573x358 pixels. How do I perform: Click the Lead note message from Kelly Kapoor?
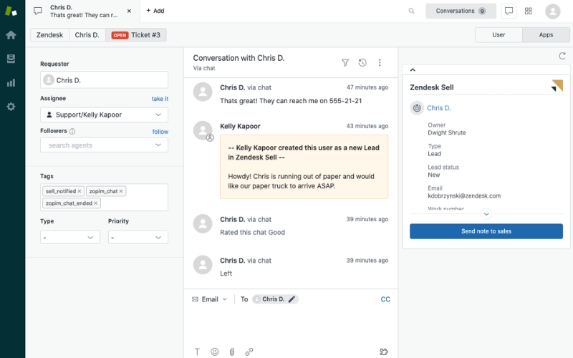[304, 167]
